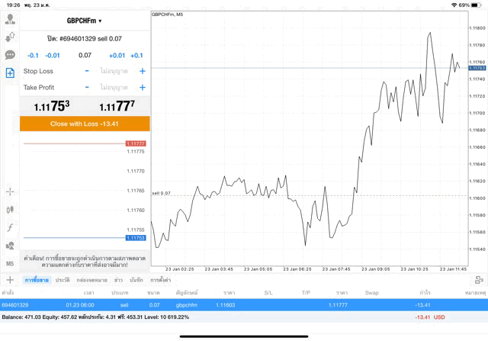The width and height of the screenshot is (488, 341).
Task: Open the GBPCHFm symbol dropdown
Action: coord(85,21)
